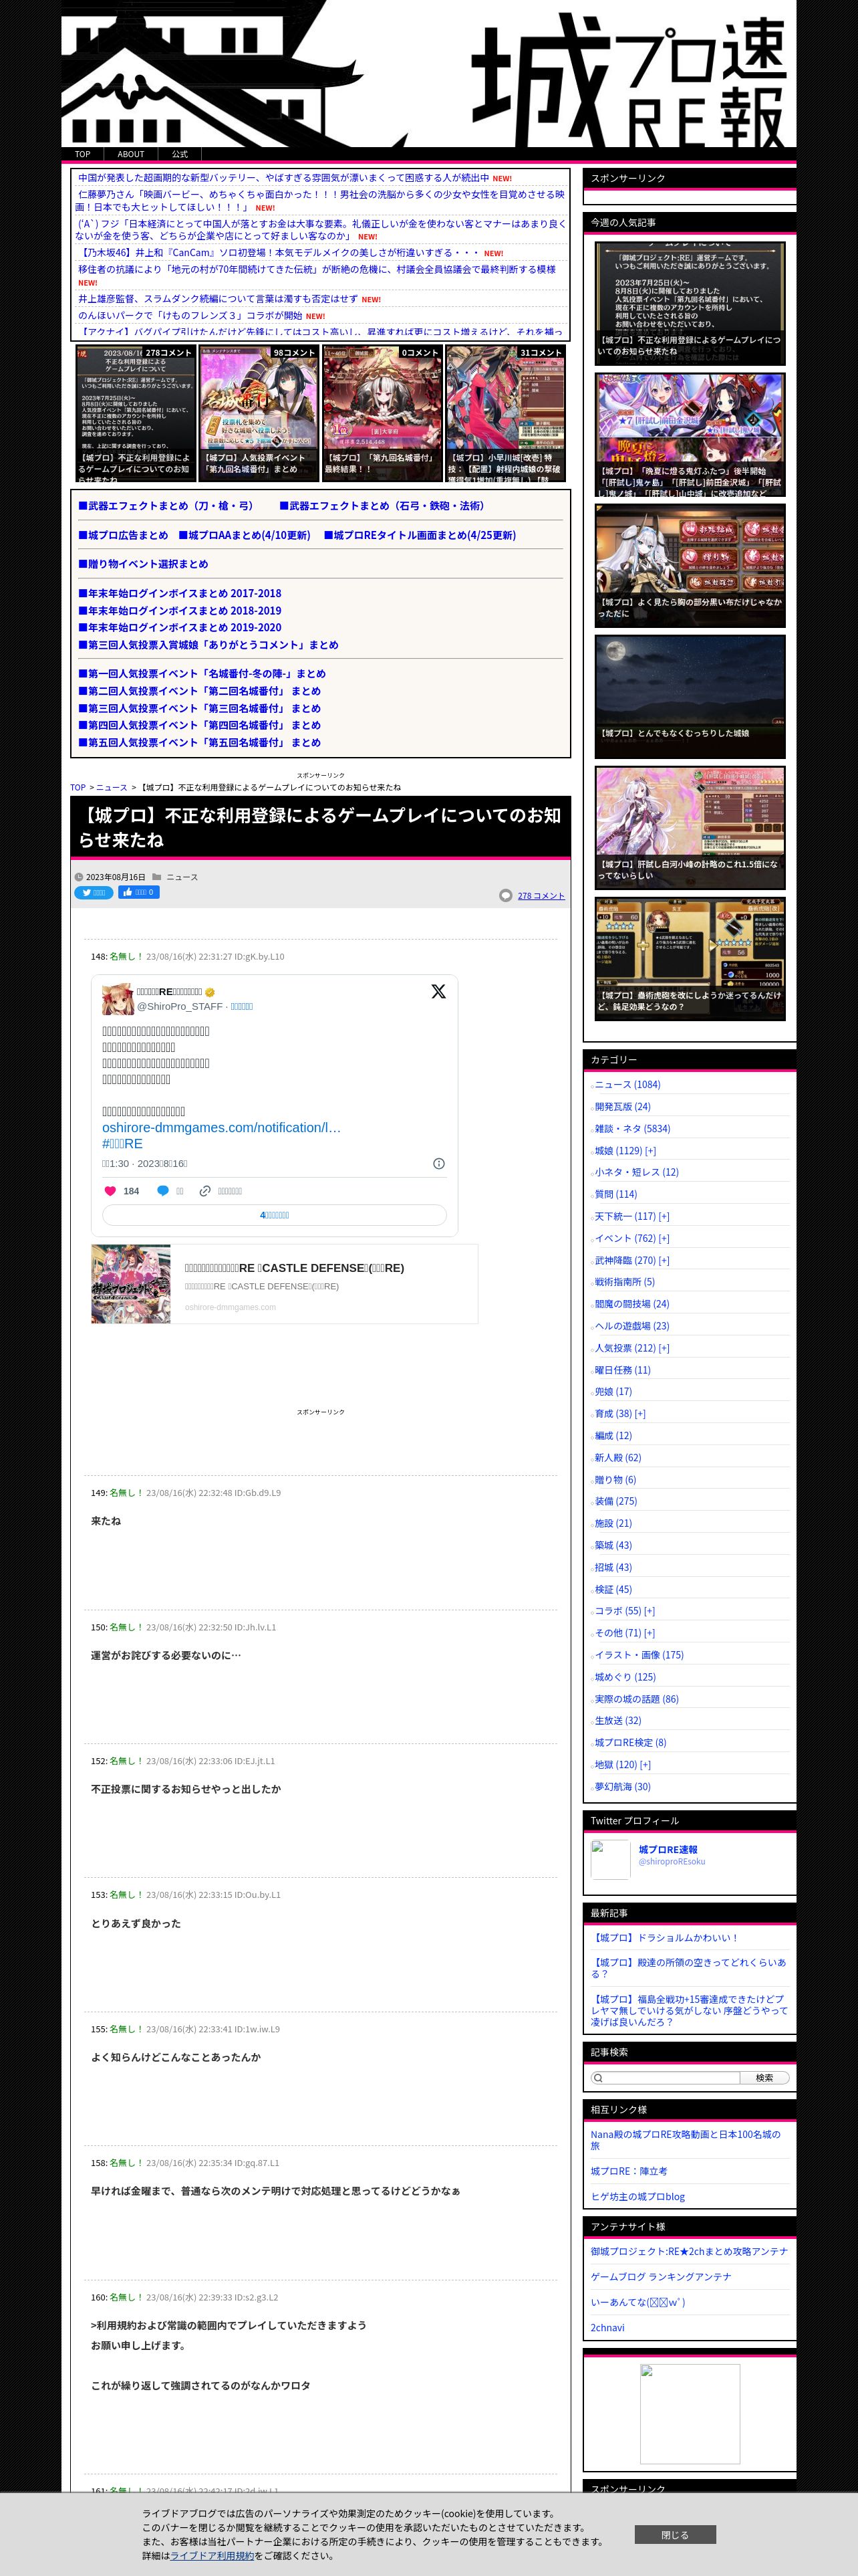Open latest article ドラショルムかわいい！
858x2576 pixels.
click(664, 1937)
